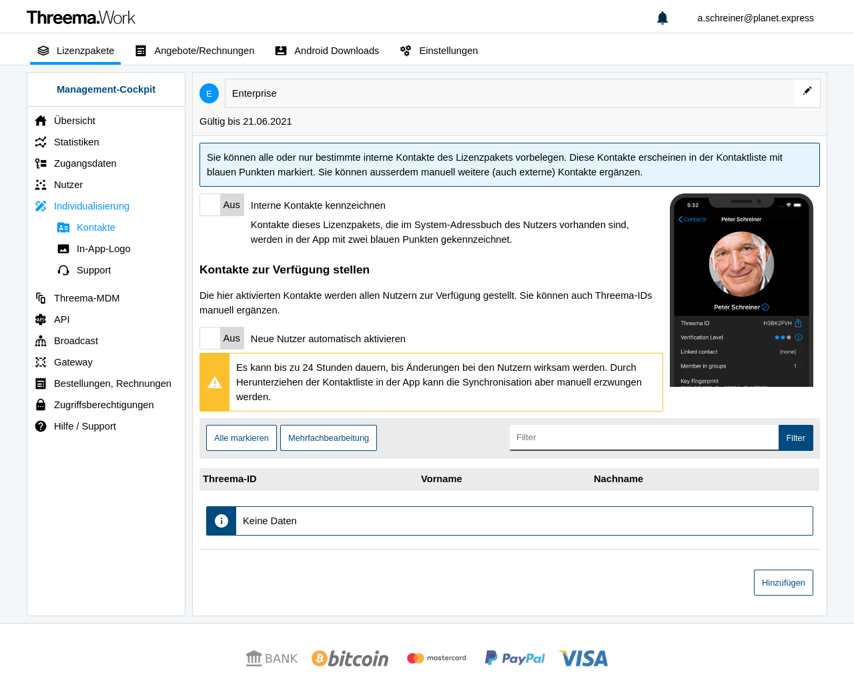Screen dimensions: 854x683
Task: Click the Support headset icon
Action: click(x=63, y=270)
